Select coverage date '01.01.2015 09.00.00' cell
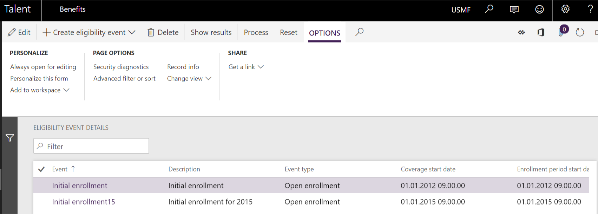The image size is (598, 214). tap(433, 202)
